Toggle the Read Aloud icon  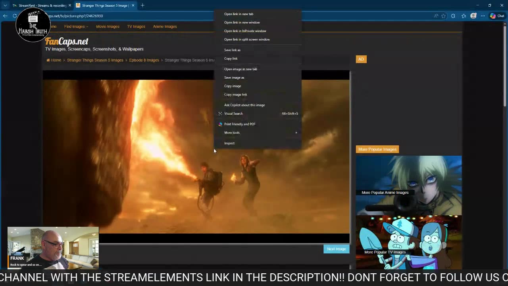click(436, 16)
